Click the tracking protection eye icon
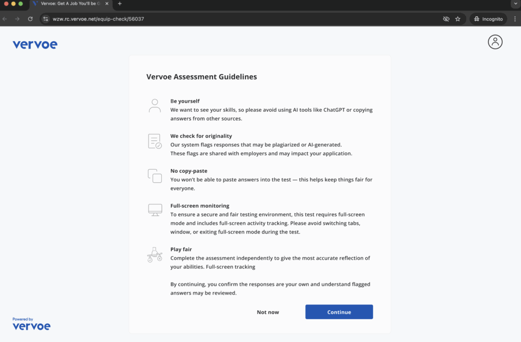Viewport: 521px width, 342px height. (446, 19)
